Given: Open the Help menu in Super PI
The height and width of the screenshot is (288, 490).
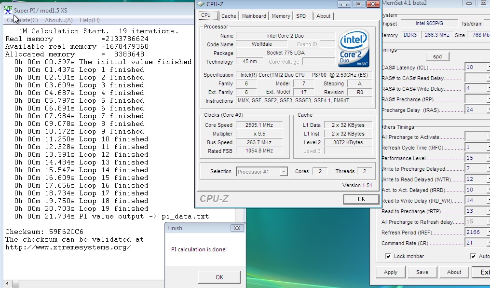Looking at the screenshot, I should [x=89, y=20].
